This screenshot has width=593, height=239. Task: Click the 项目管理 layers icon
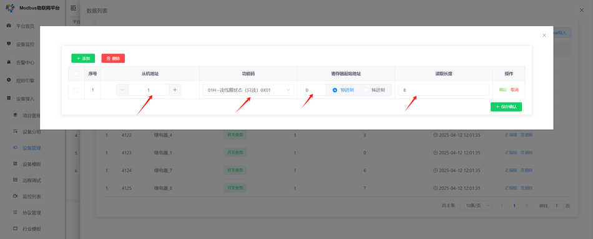(15, 115)
